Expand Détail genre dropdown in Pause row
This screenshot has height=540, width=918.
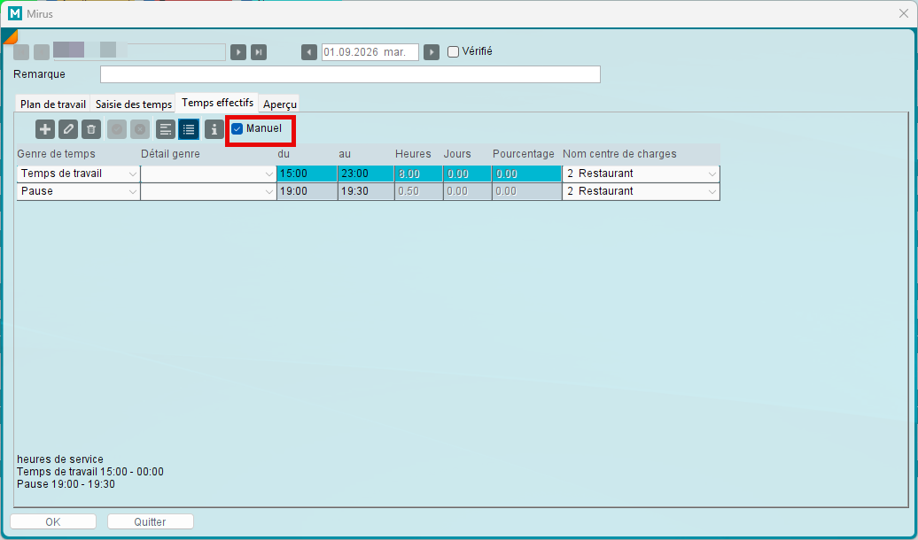point(268,191)
